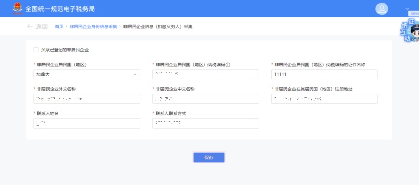The height and width of the screenshot is (185, 420).
Task: Click the back arrow icon
Action: pos(30,26)
